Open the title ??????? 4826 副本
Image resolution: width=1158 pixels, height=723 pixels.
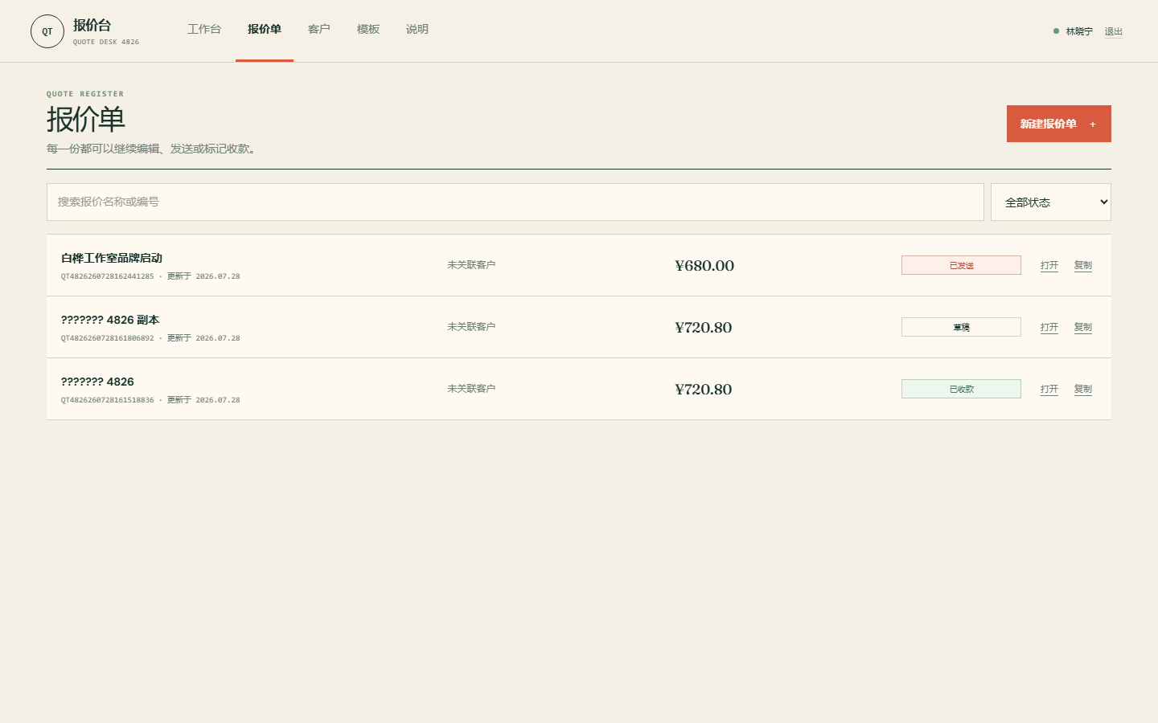(110, 320)
